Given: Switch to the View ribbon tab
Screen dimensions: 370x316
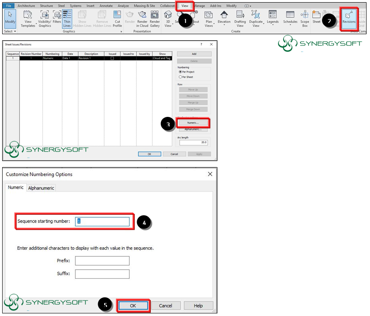Looking at the screenshot, I should point(185,6).
